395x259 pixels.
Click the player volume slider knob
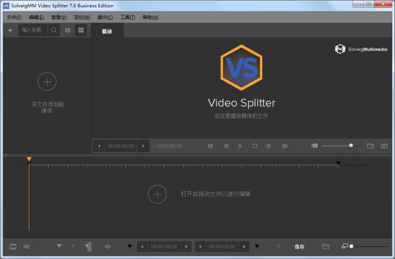(351, 145)
